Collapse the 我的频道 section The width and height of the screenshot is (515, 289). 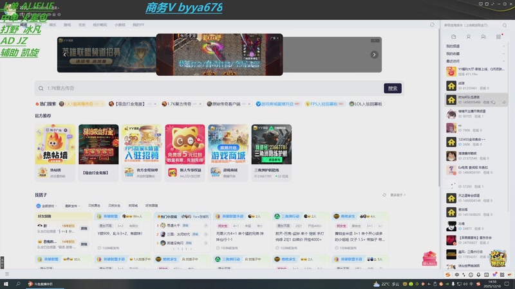[x=503, y=46]
